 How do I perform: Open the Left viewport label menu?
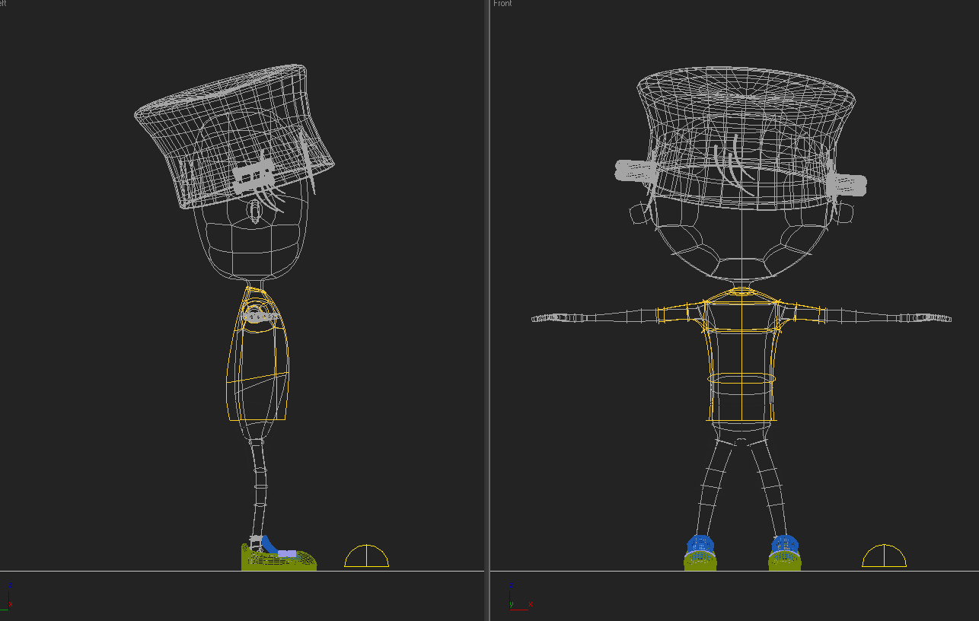[3, 4]
